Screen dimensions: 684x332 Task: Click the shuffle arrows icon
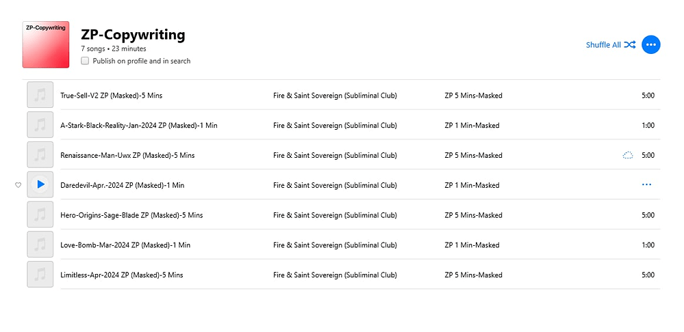(x=630, y=45)
